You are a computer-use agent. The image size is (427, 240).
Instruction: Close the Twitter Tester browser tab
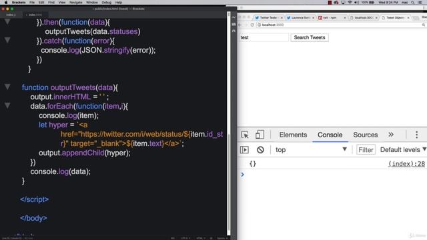tap(282, 18)
